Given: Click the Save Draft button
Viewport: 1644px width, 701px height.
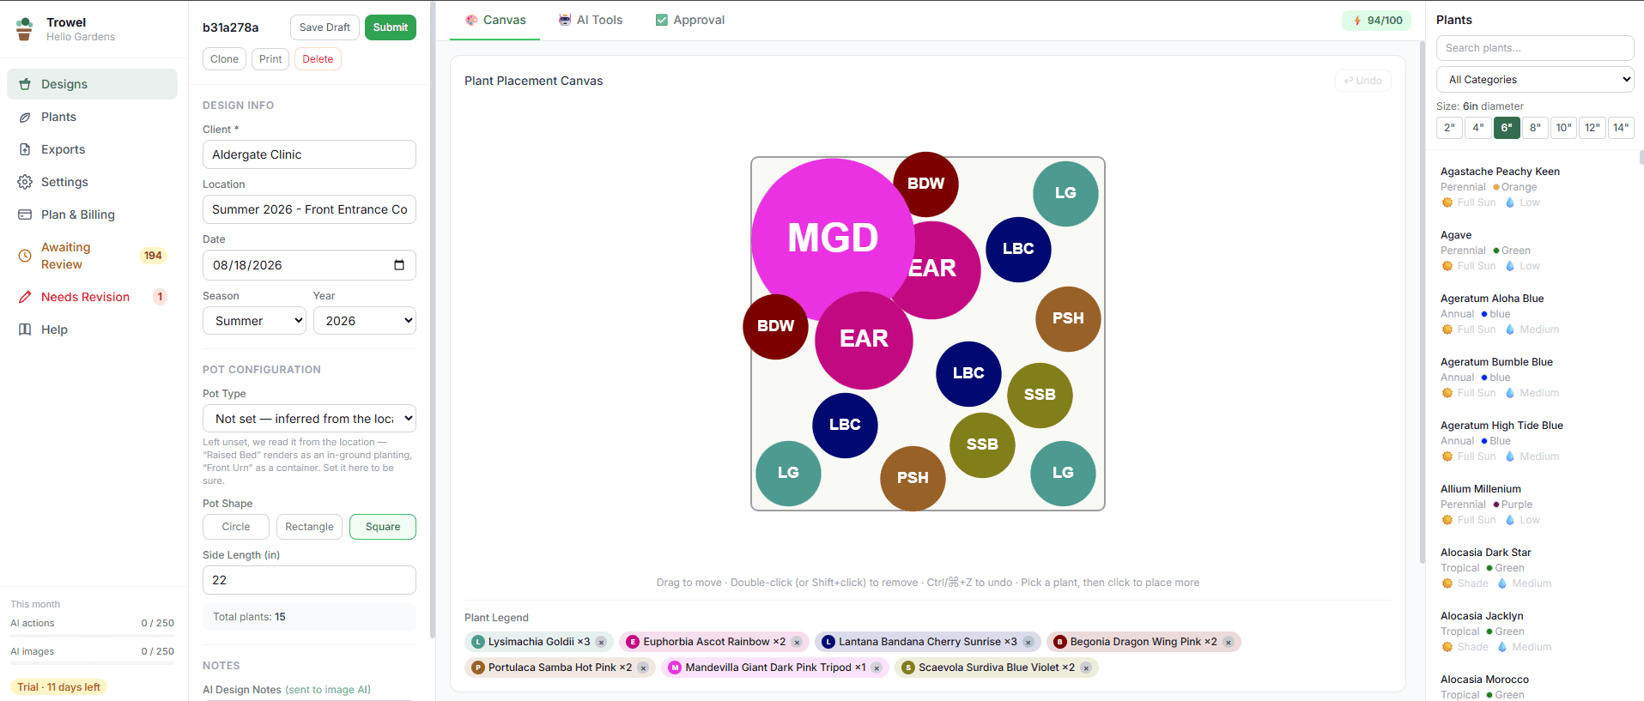Looking at the screenshot, I should click(x=325, y=27).
